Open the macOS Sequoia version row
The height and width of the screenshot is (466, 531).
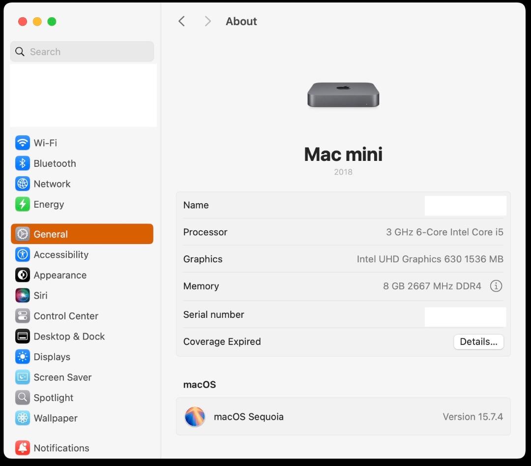click(343, 416)
